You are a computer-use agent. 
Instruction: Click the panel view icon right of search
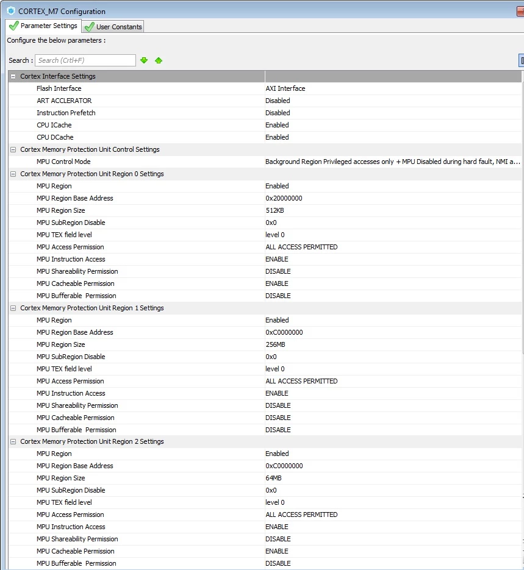coord(522,60)
